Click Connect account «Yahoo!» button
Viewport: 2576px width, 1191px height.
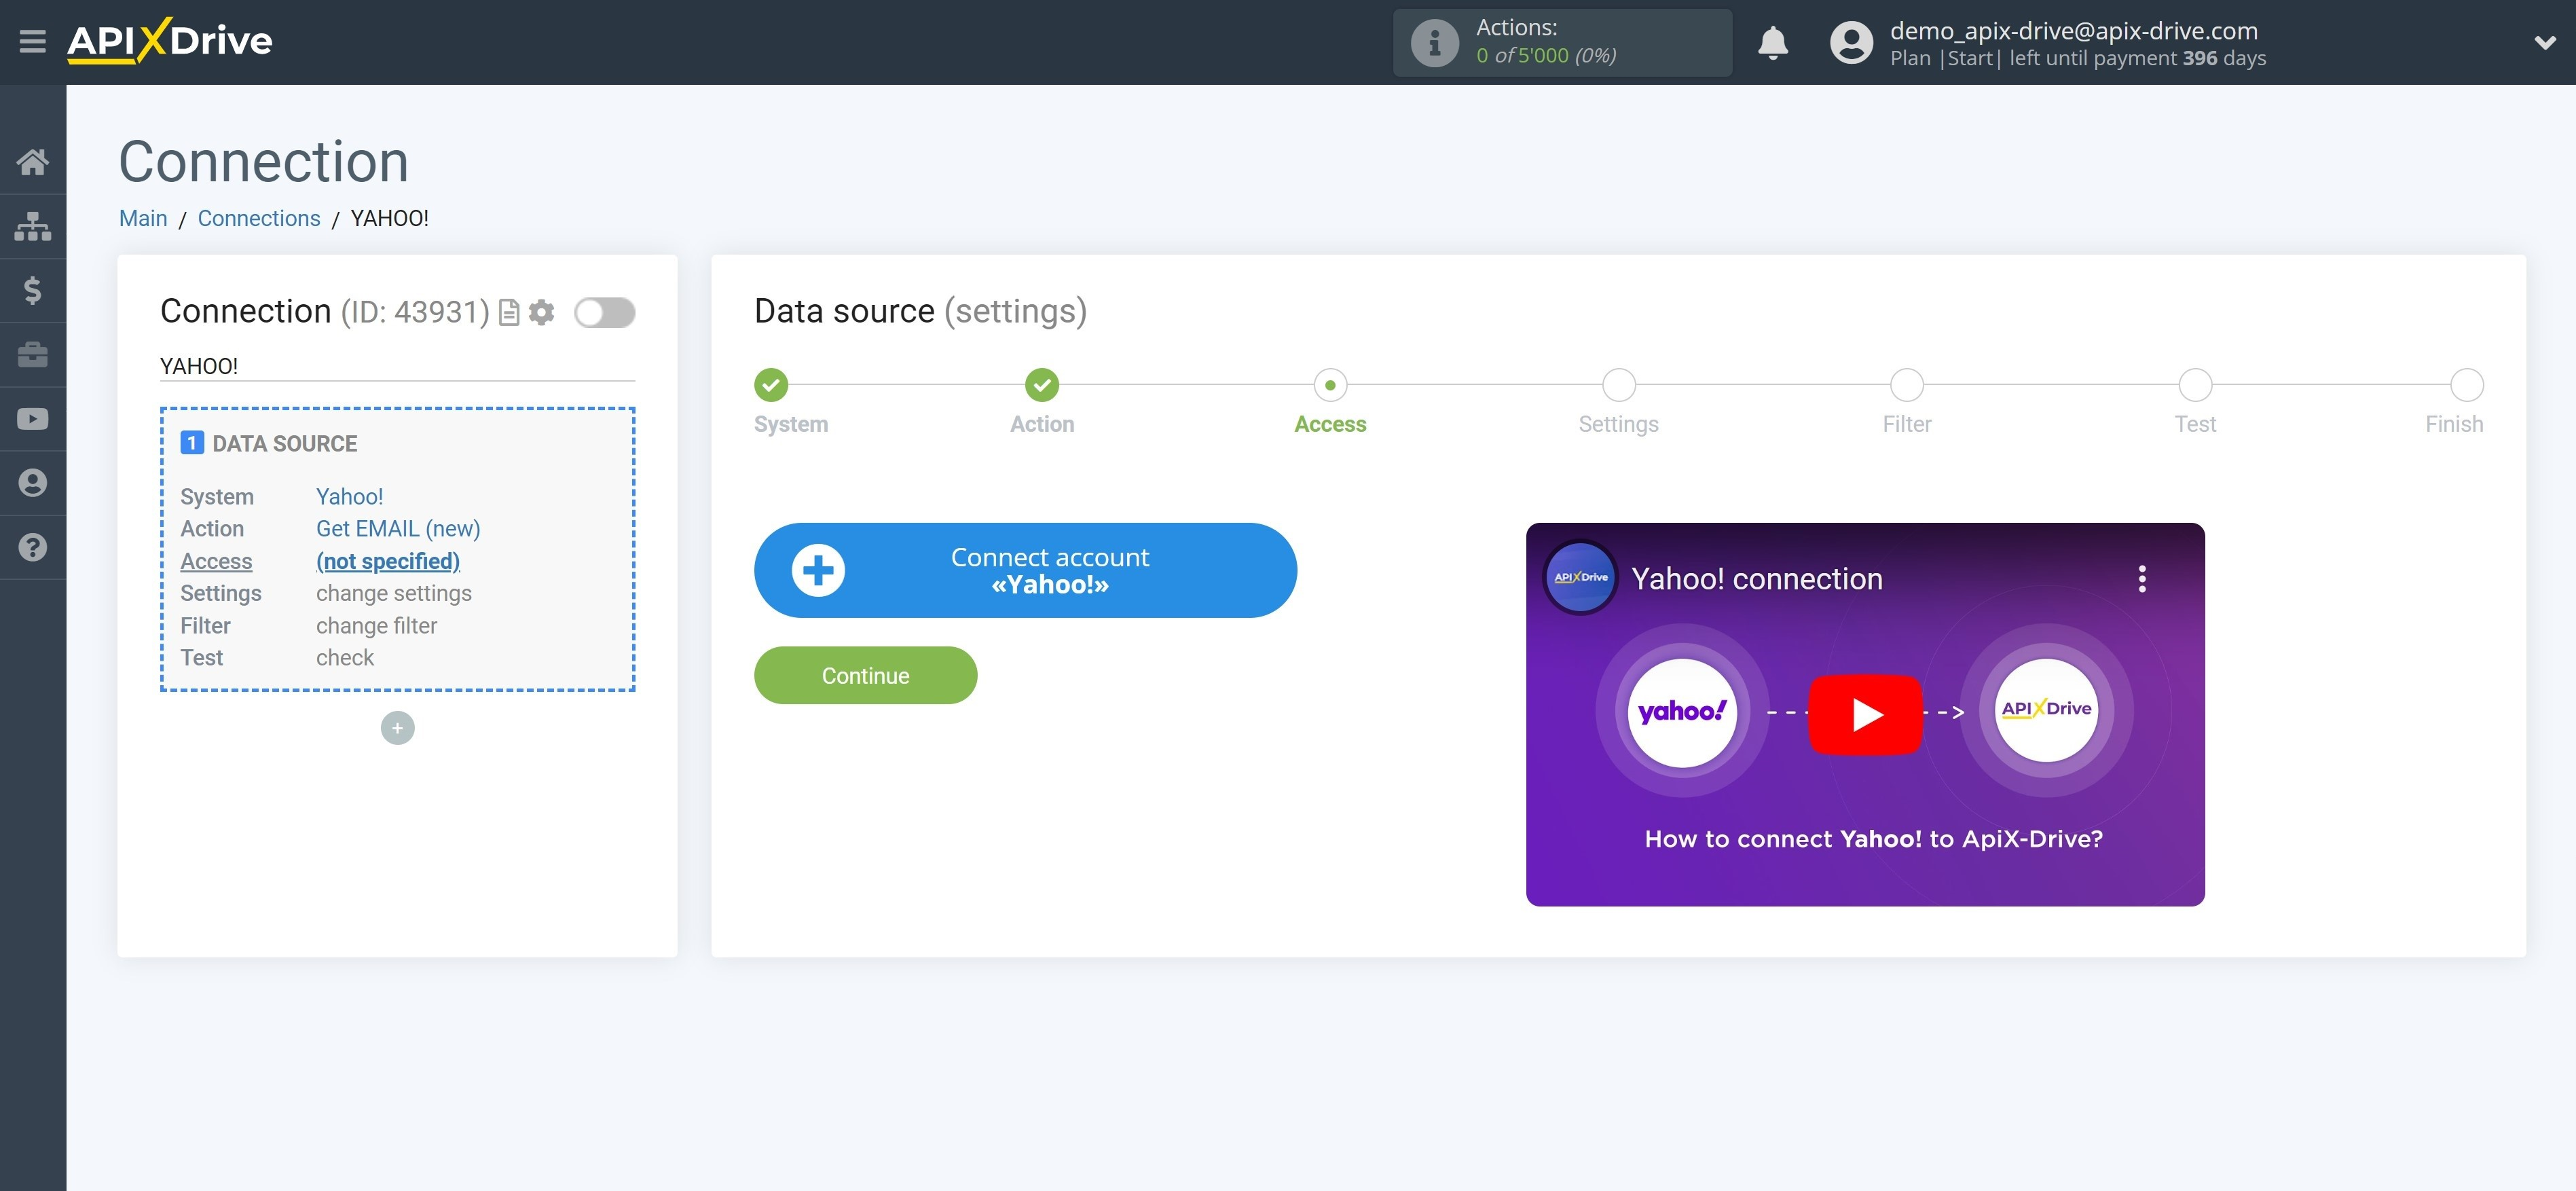tap(1025, 570)
